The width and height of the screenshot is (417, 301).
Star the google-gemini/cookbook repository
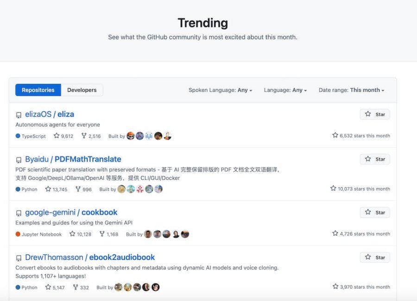(375, 213)
